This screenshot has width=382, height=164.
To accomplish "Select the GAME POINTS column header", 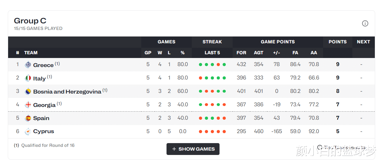I will click(278, 42).
